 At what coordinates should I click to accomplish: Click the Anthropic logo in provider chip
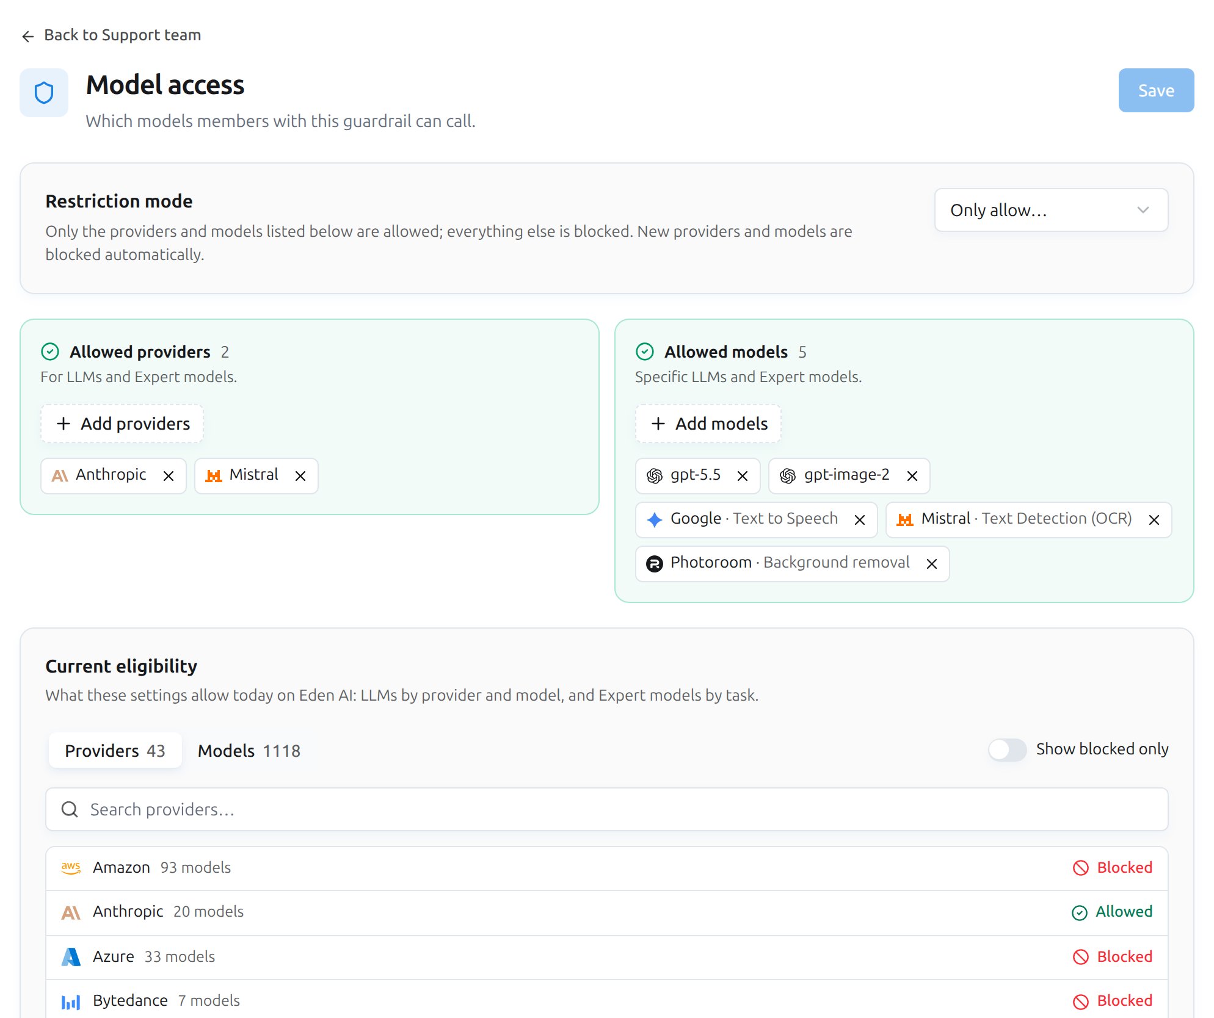point(59,476)
